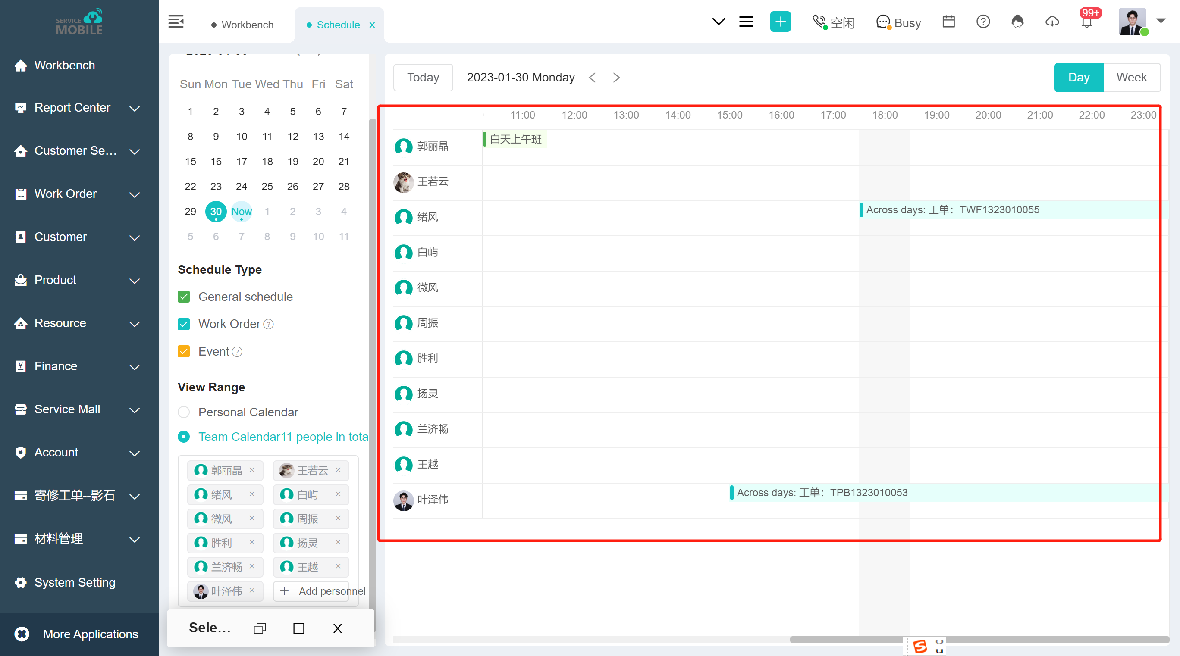Remove 绪风 from team calendar
This screenshot has width=1180, height=656.
point(252,494)
